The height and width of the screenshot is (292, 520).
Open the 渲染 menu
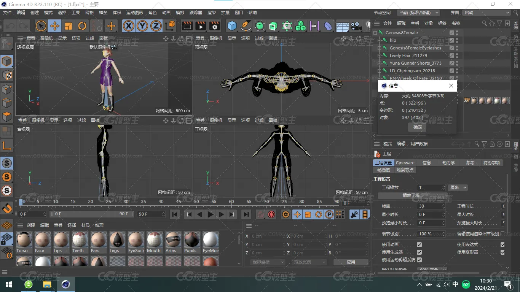point(212,13)
